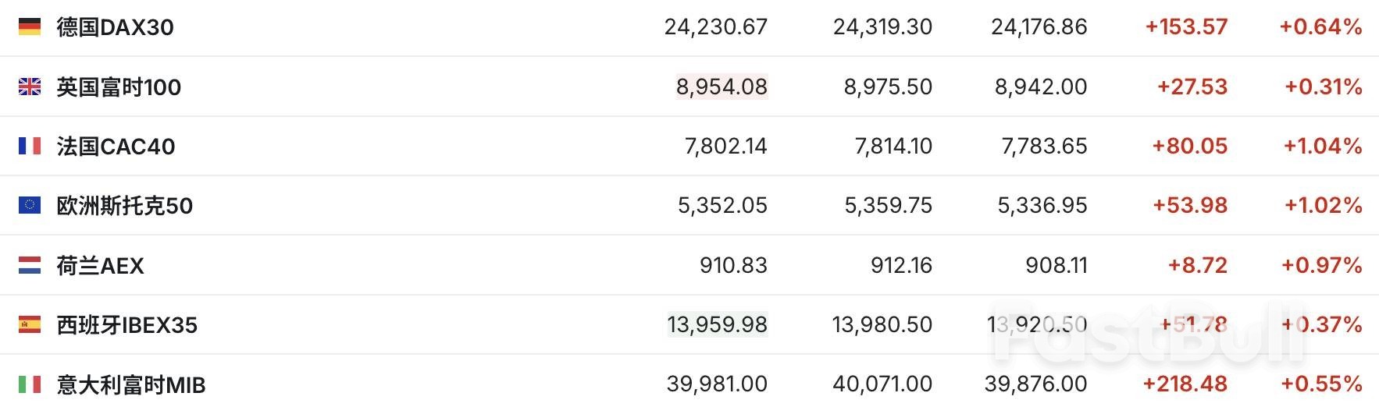1379x407 pixels.
Task: Click CAC40 percent change +1.04%
Action: coord(1323,146)
